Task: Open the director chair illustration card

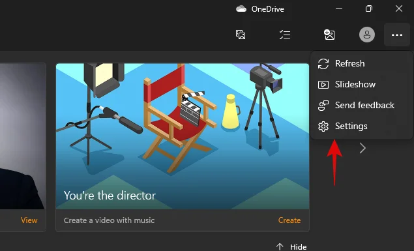Action: [x=183, y=136]
